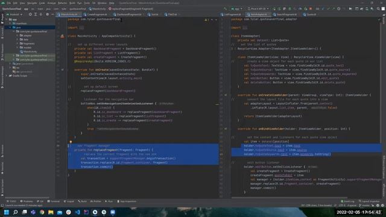The width and height of the screenshot is (386, 217).
Task: Open the Pixel 4 device selector dropdown
Action: click(x=258, y=8)
